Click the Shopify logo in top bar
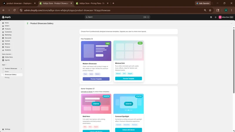The width and height of the screenshot is (235, 132). click(x=6, y=17)
